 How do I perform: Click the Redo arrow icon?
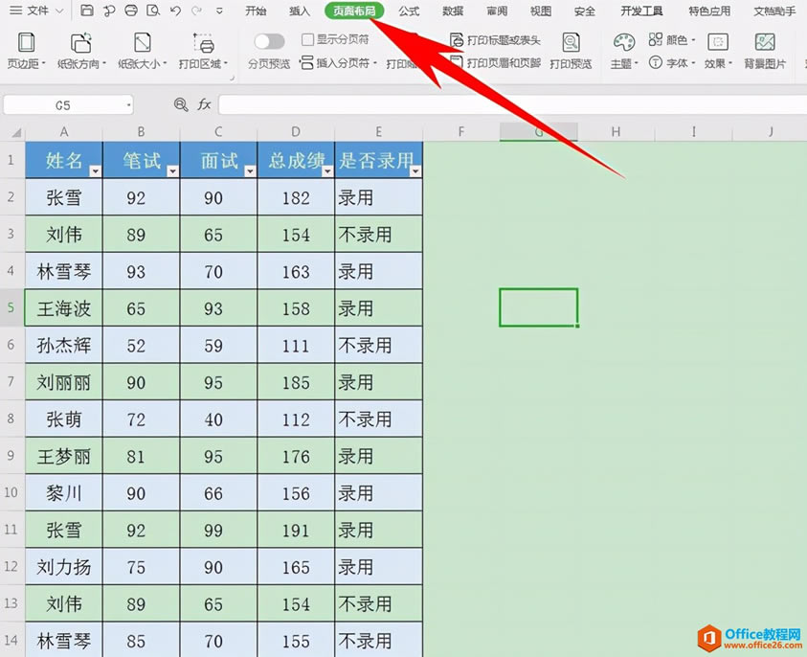pos(196,11)
